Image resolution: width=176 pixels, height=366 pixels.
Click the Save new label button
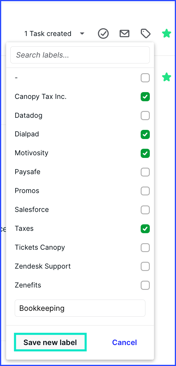(x=50, y=342)
